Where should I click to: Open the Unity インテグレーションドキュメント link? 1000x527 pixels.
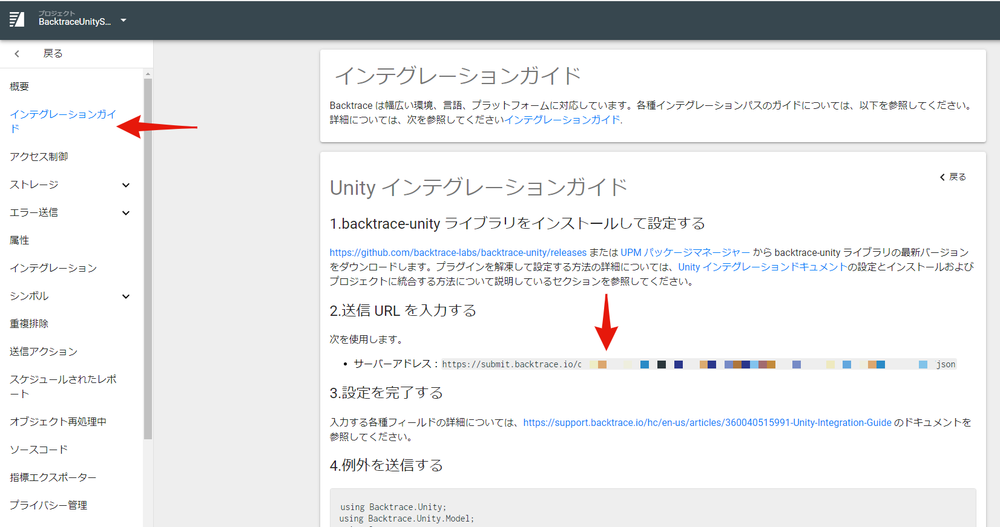pyautogui.click(x=762, y=267)
